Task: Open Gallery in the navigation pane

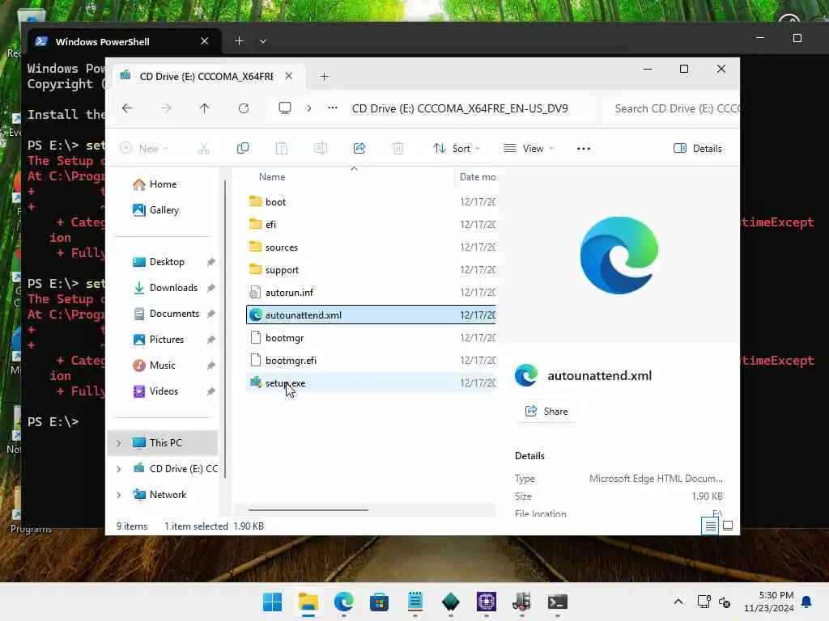Action: pos(164,210)
